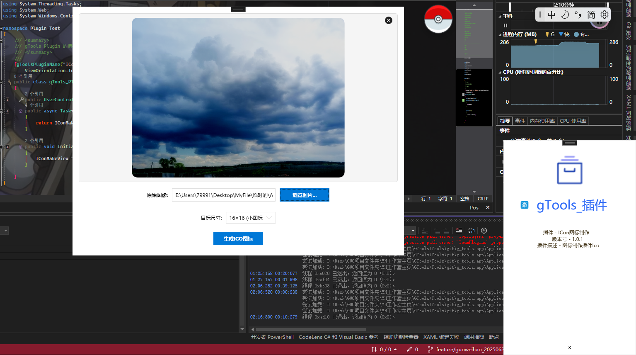
Task: Click the 生成ICO图标 generate button
Action: click(238, 238)
